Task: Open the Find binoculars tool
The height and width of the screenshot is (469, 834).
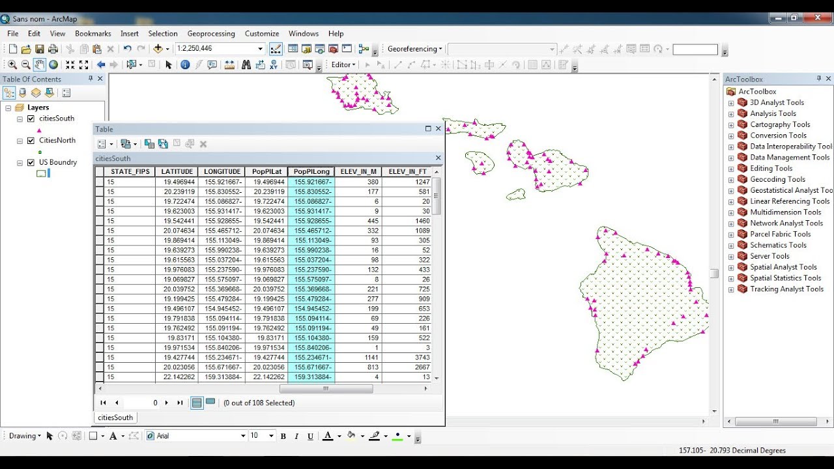Action: (246, 64)
